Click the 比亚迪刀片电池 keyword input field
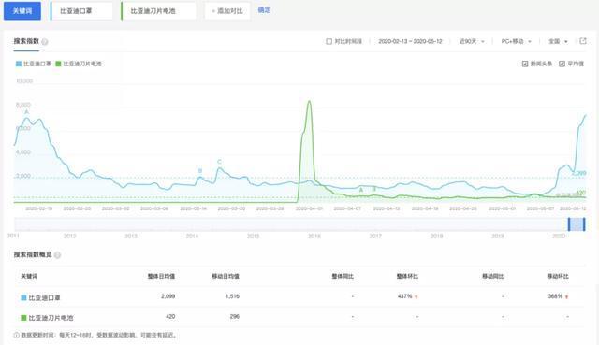The image size is (599, 345). pos(158,11)
